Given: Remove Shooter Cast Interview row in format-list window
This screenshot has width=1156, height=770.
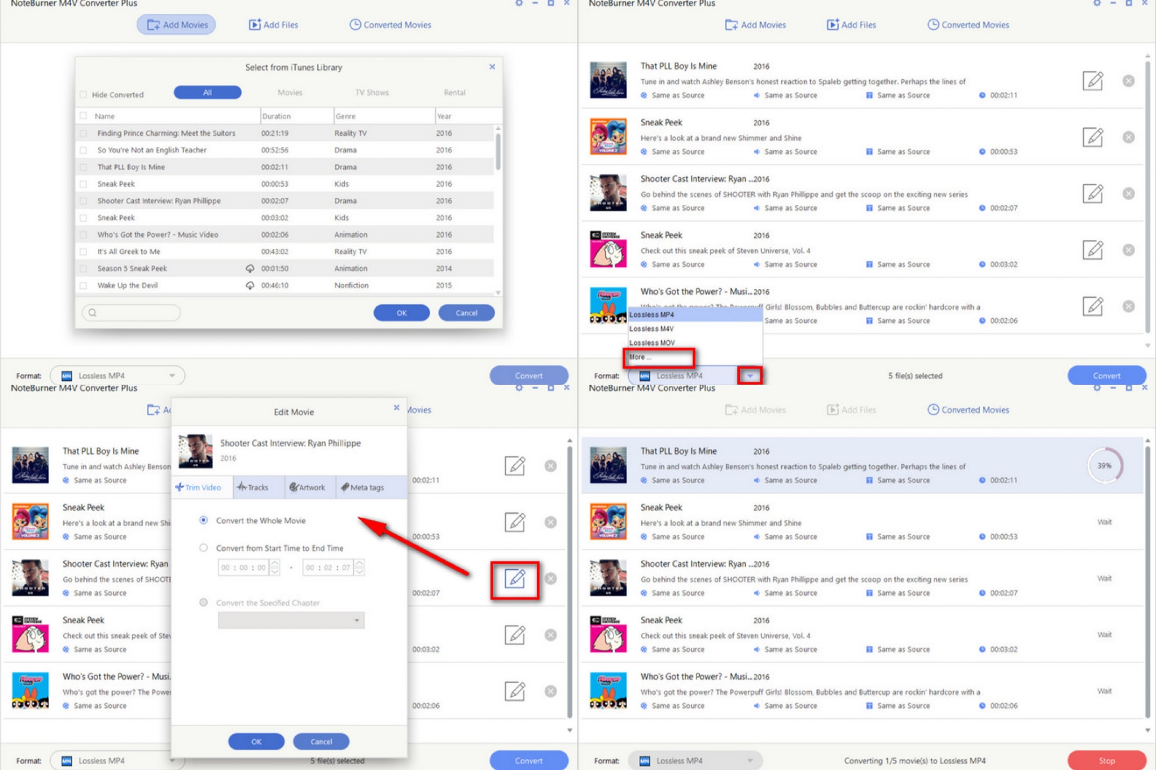Looking at the screenshot, I should [1128, 193].
